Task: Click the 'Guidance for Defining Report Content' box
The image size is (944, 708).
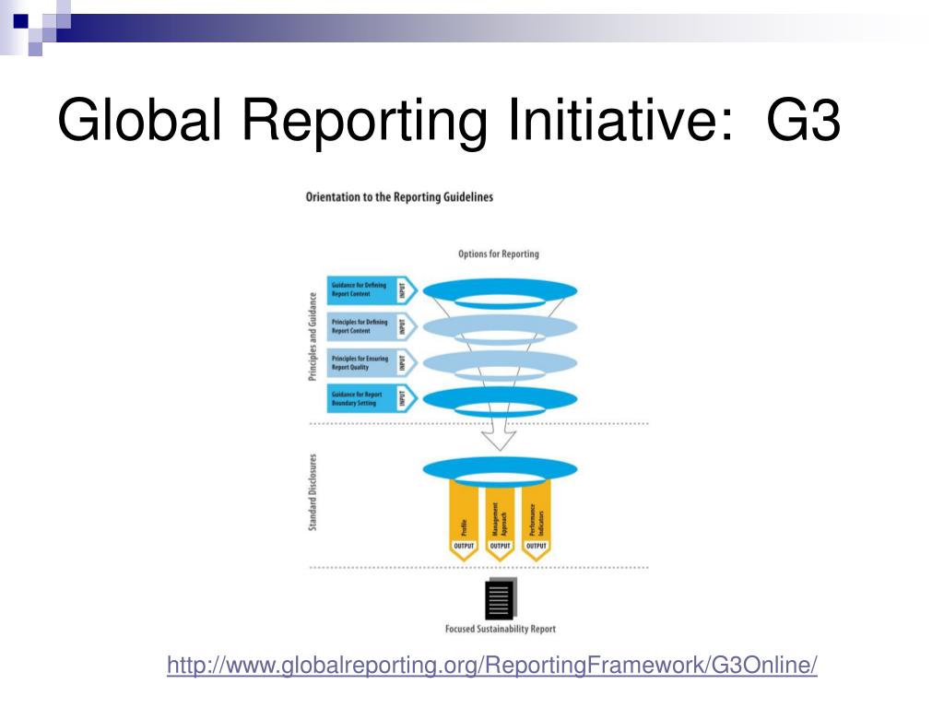Action: click(x=361, y=289)
